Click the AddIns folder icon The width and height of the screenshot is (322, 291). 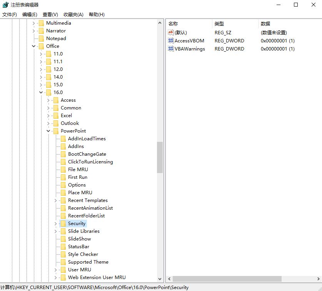[x=63, y=146]
